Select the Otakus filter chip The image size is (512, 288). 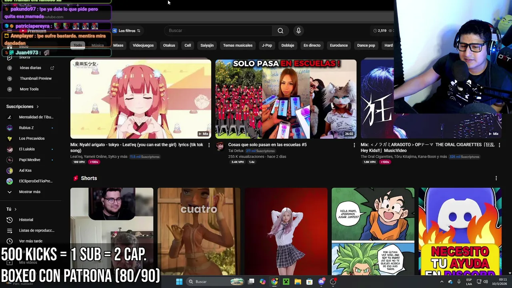pyautogui.click(x=169, y=45)
